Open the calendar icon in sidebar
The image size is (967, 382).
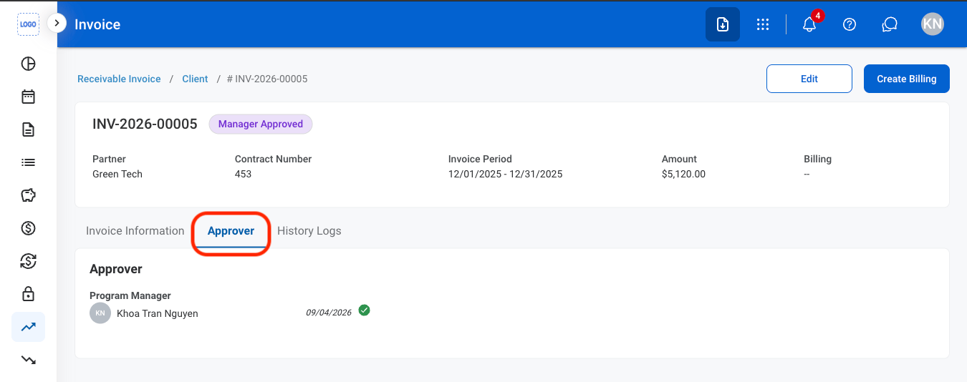[x=28, y=97]
